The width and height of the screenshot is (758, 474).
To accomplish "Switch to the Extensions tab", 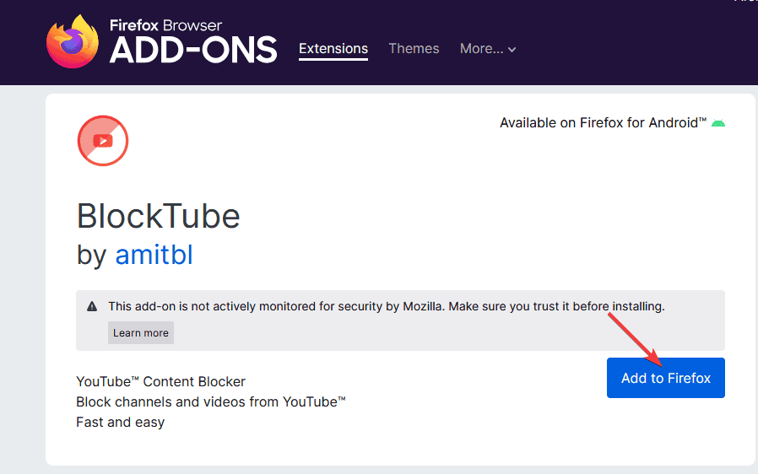I will (333, 49).
